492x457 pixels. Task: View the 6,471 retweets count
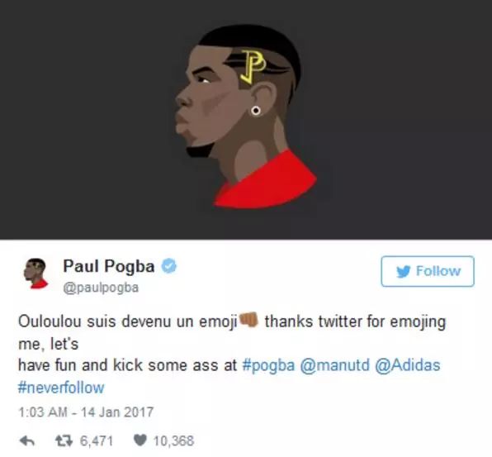(97, 441)
